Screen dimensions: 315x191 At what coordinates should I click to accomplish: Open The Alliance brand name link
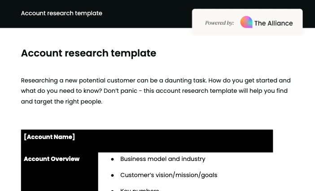273,23
